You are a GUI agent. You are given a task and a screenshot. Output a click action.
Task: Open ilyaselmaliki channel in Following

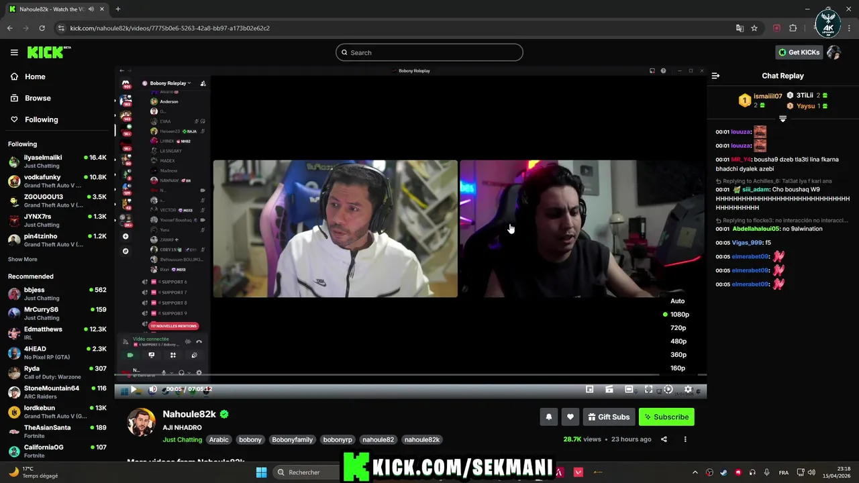57,161
